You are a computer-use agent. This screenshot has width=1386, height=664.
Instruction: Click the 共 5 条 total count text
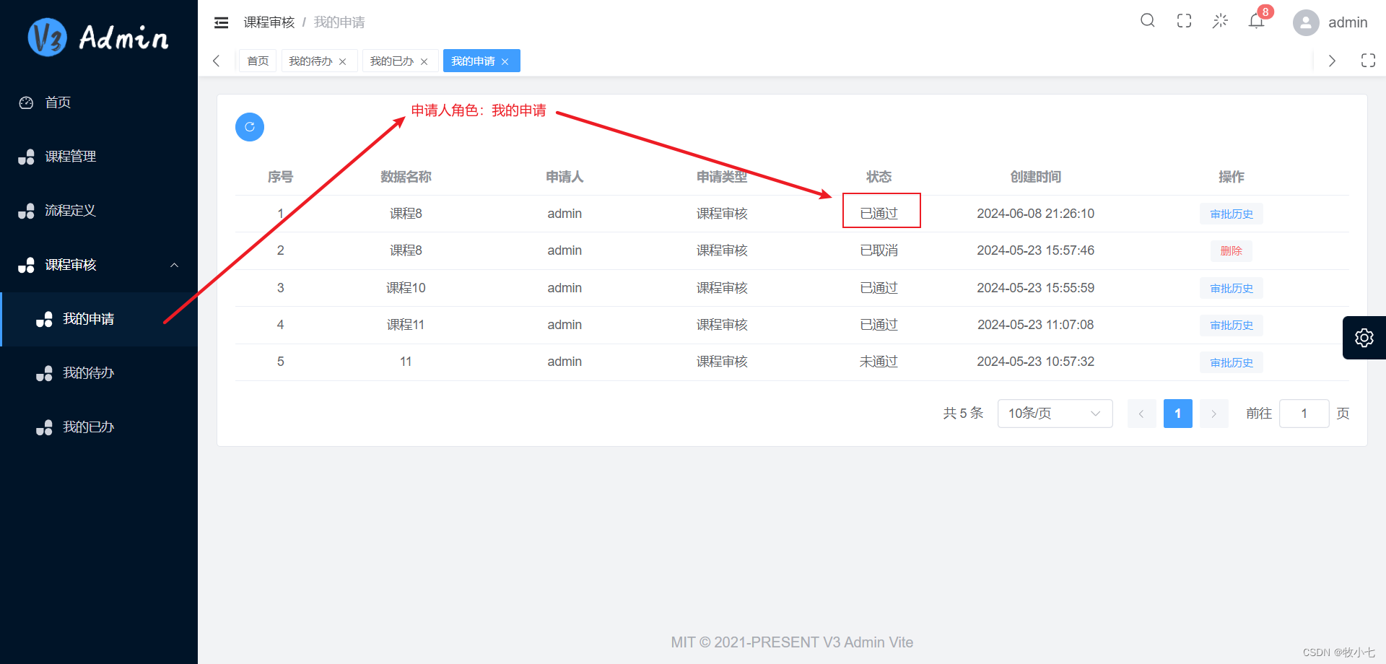963,414
